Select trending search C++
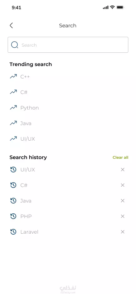 click(25, 77)
